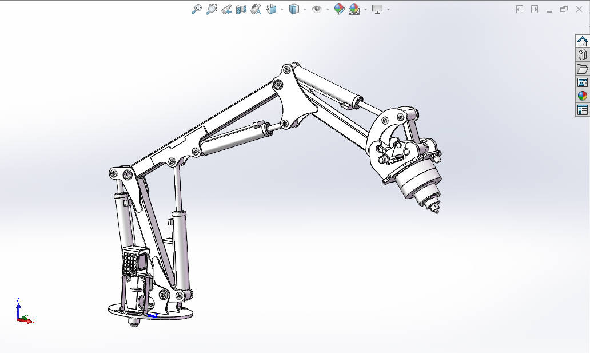
Task: Open the View Settings dropdown arrow
Action: [x=388, y=9]
